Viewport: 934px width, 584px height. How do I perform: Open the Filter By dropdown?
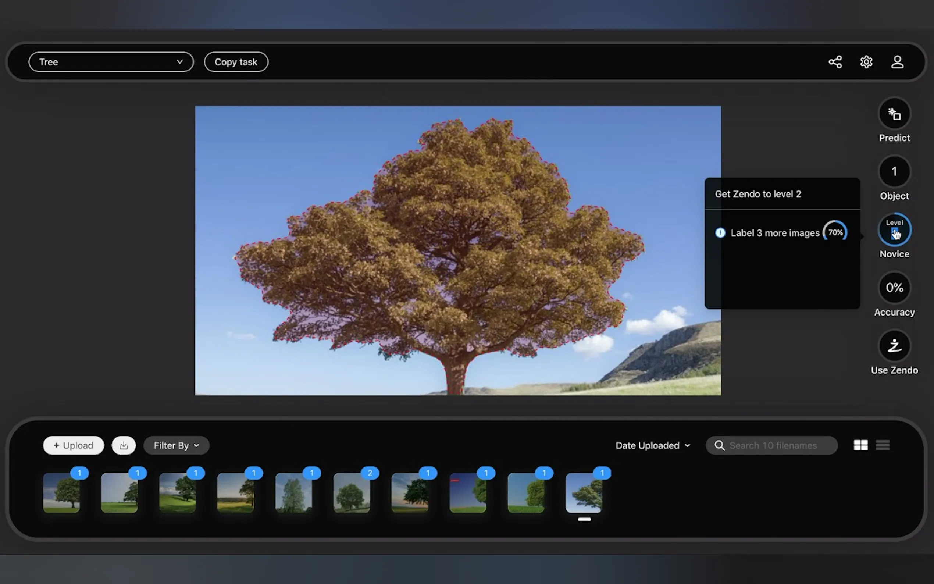pyautogui.click(x=177, y=446)
